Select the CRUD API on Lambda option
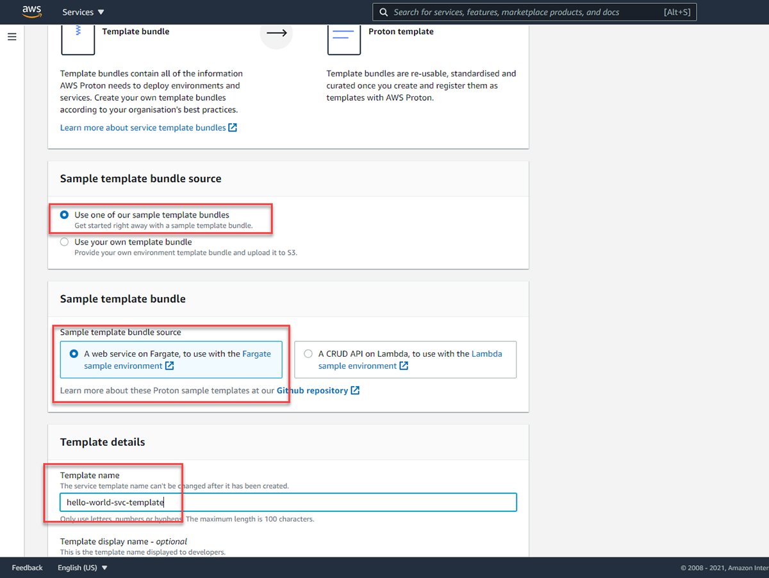Viewport: 769px width, 578px height. pyautogui.click(x=308, y=353)
